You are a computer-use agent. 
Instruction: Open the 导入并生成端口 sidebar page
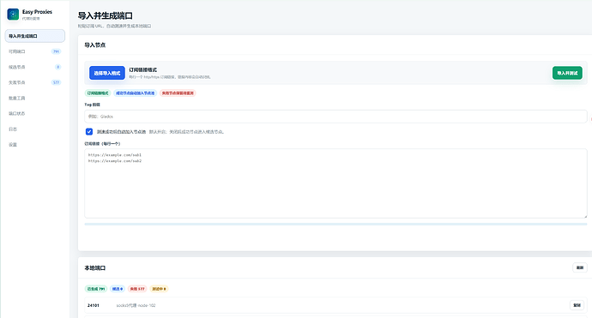click(x=34, y=36)
